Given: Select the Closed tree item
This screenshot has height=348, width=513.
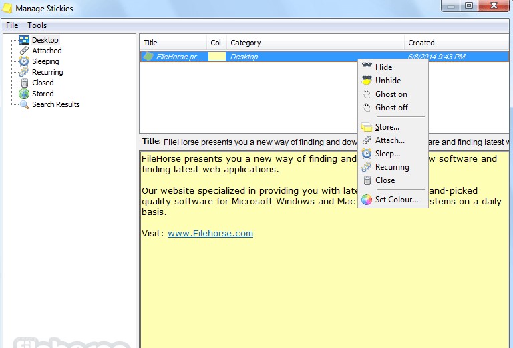Looking at the screenshot, I should coord(43,83).
